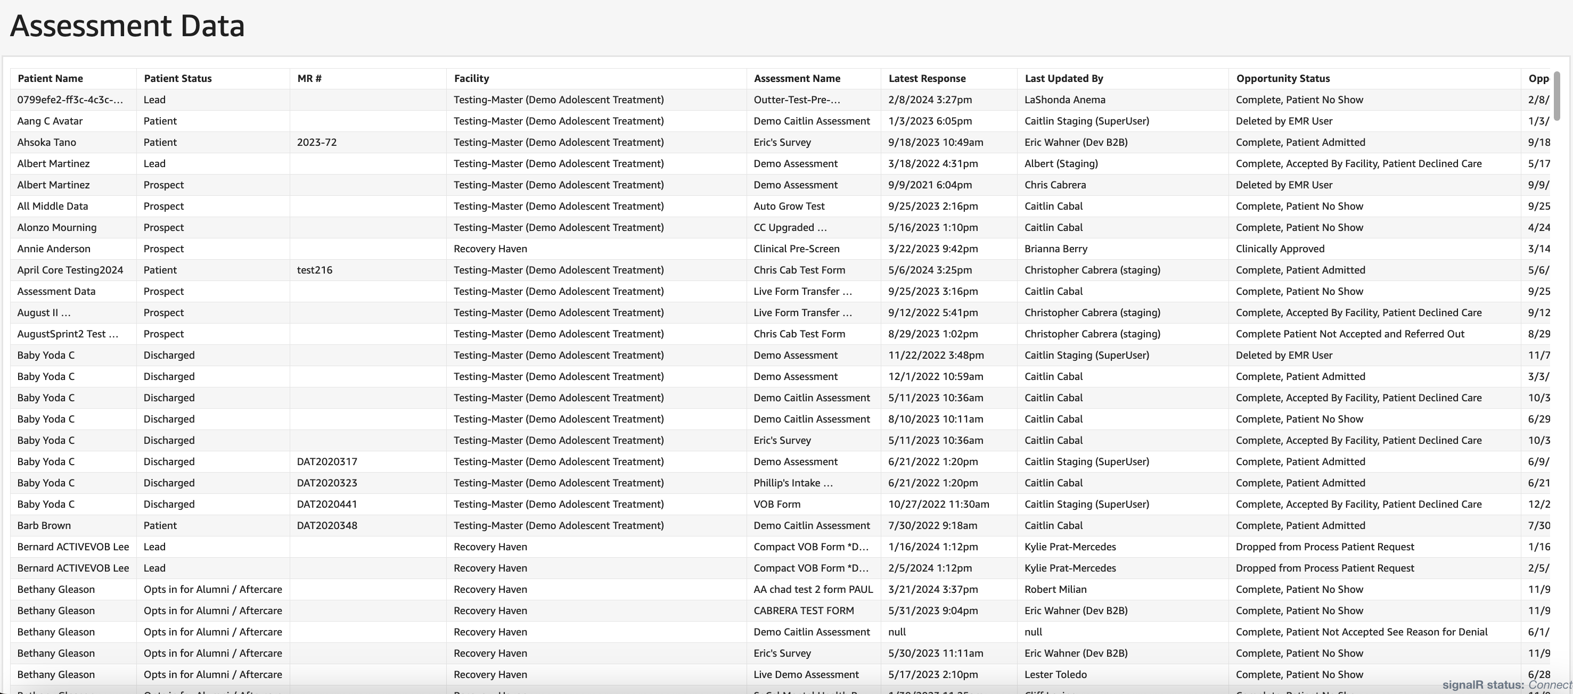Sort by Latest Response column header
The height and width of the screenshot is (694, 1573).
pyautogui.click(x=927, y=78)
